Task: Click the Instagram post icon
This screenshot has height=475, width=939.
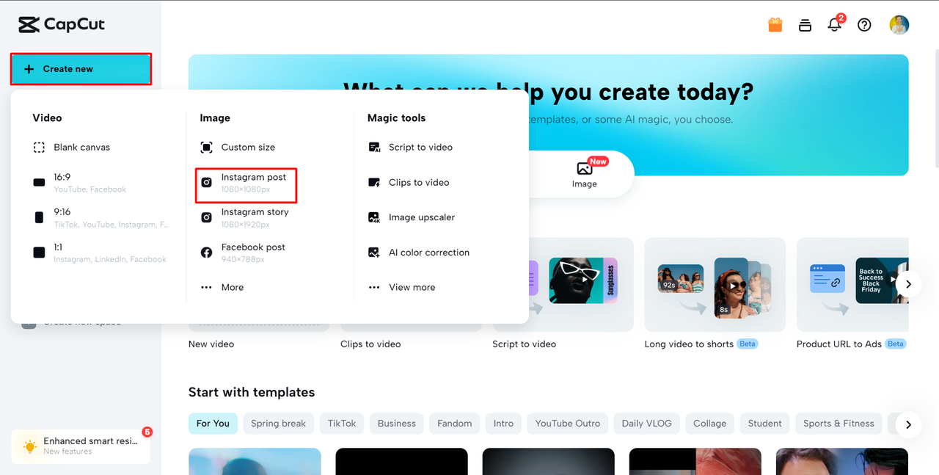Action: [x=207, y=182]
